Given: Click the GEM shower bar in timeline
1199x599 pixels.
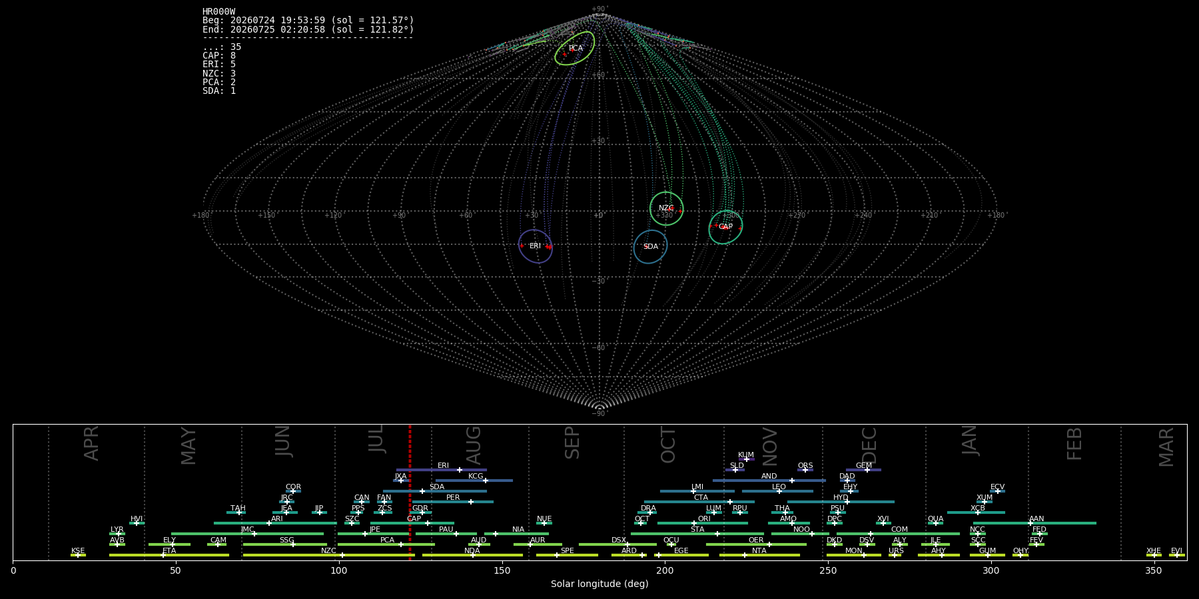Looking at the screenshot, I should [x=863, y=470].
